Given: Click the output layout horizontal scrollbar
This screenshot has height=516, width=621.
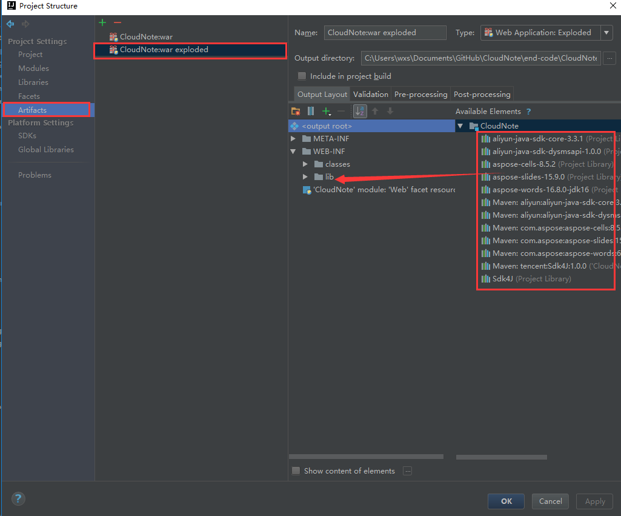Looking at the screenshot, I should 366,457.
